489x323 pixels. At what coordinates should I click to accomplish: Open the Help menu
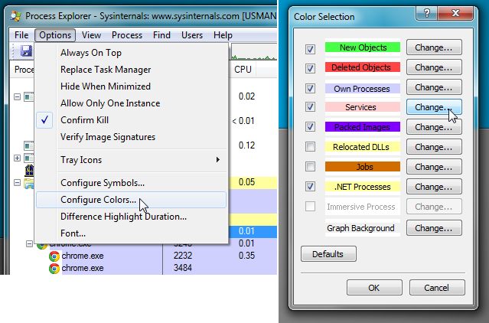tap(223, 35)
